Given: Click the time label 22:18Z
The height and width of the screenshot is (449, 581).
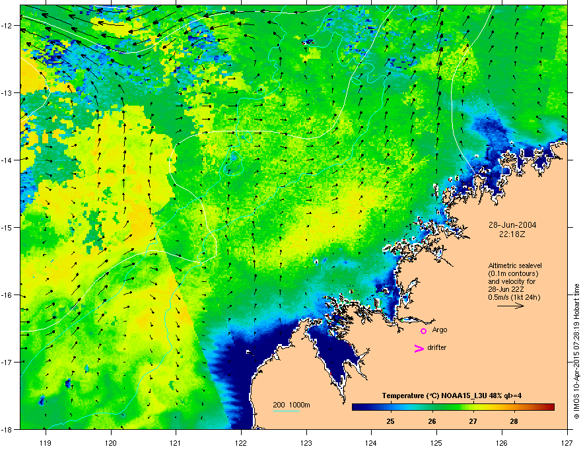Looking at the screenshot, I should click(x=512, y=234).
